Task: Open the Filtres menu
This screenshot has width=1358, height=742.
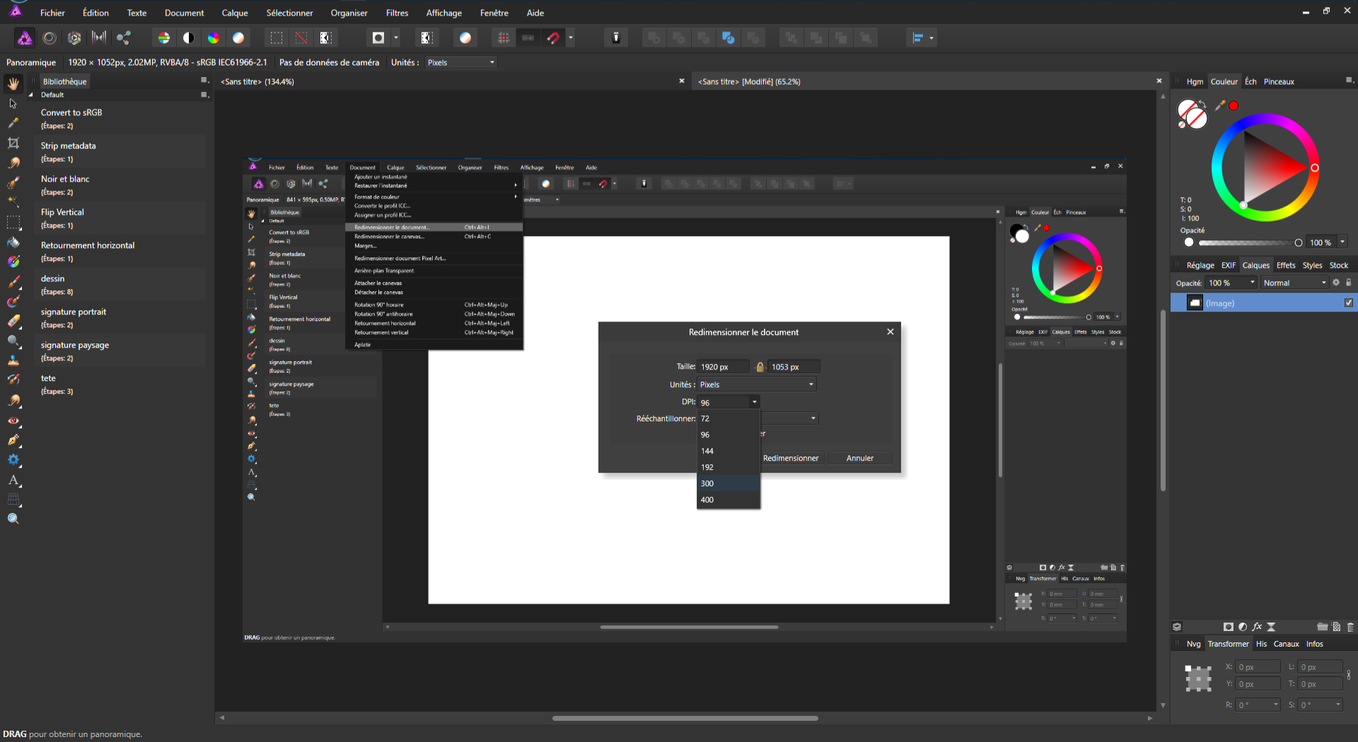Action: [397, 13]
